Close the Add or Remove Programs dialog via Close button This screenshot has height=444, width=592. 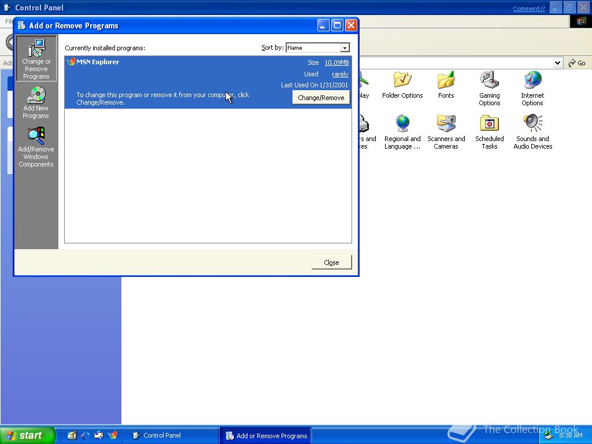click(x=331, y=262)
